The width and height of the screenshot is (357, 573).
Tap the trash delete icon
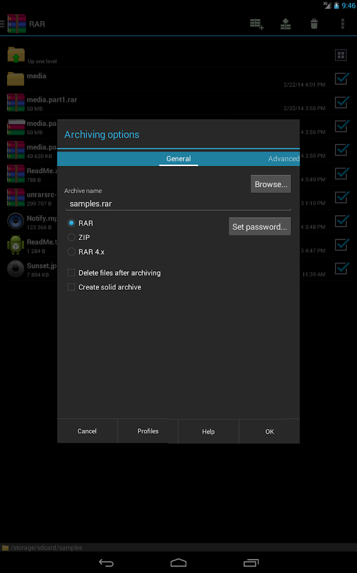coord(314,24)
